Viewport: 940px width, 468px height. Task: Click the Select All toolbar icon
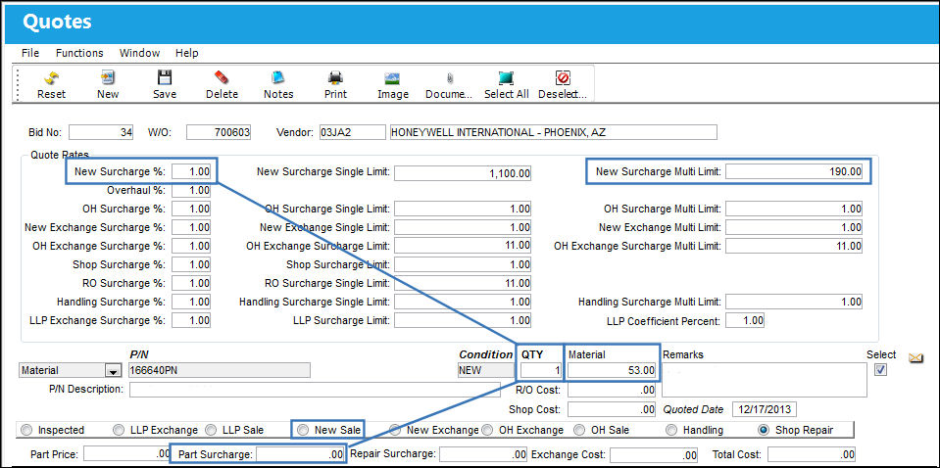tap(507, 77)
